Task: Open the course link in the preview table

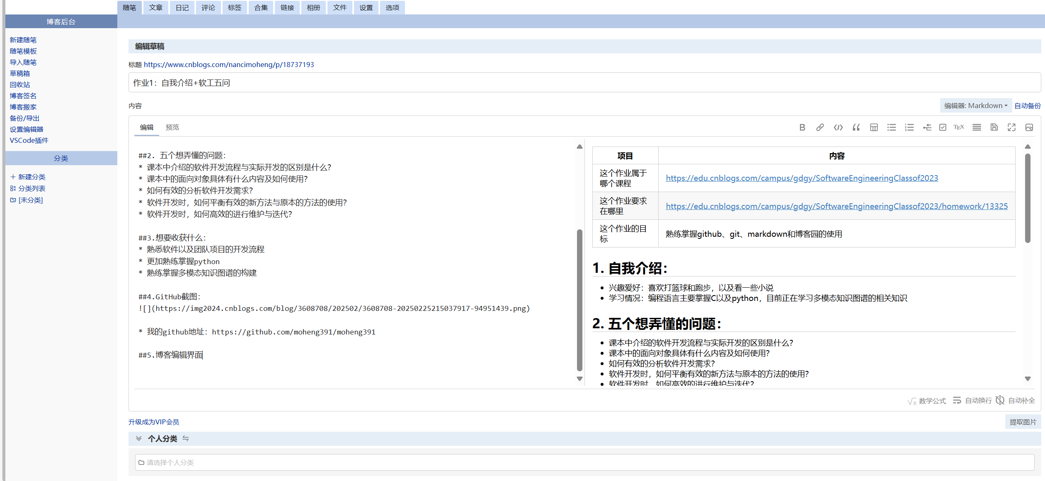Action: click(x=802, y=178)
